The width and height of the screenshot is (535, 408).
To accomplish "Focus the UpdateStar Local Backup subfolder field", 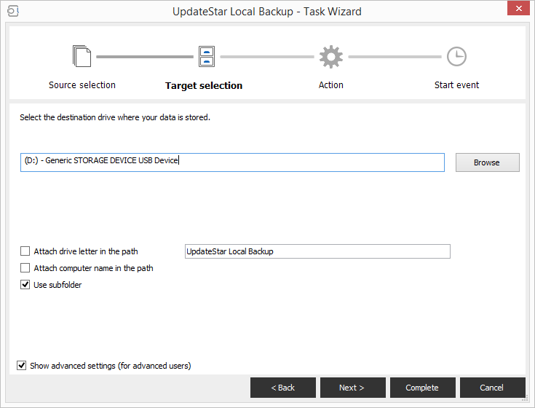I will point(317,251).
